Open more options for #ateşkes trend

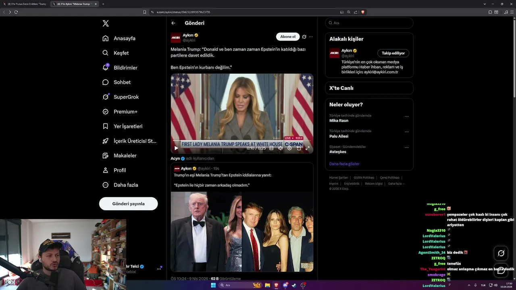[x=406, y=147]
